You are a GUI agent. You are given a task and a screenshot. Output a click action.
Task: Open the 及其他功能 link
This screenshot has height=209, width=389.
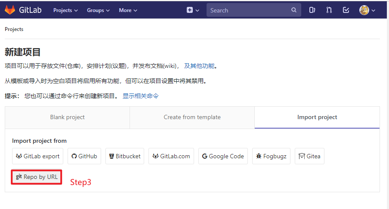(199, 66)
